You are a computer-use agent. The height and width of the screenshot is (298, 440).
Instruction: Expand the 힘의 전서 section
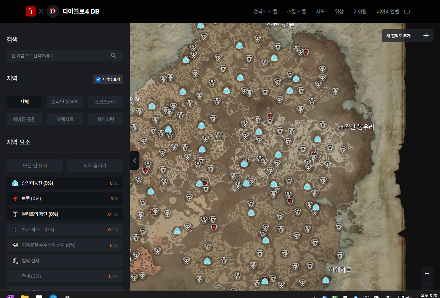[65, 261]
